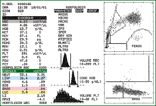Select the VERIF. column header
156x106 pixels.
(x=93, y=11)
